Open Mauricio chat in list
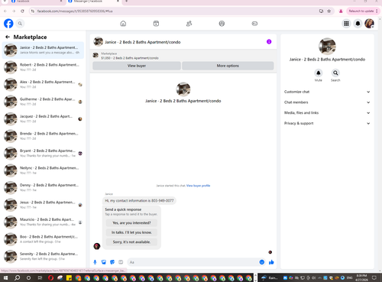The image size is (382, 282). [x=43, y=222]
